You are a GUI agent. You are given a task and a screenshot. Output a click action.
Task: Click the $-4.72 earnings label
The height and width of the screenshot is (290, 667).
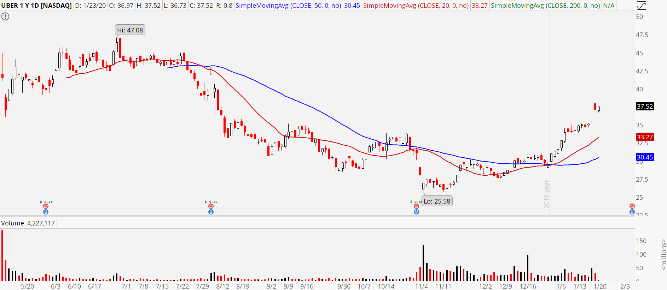point(211,202)
